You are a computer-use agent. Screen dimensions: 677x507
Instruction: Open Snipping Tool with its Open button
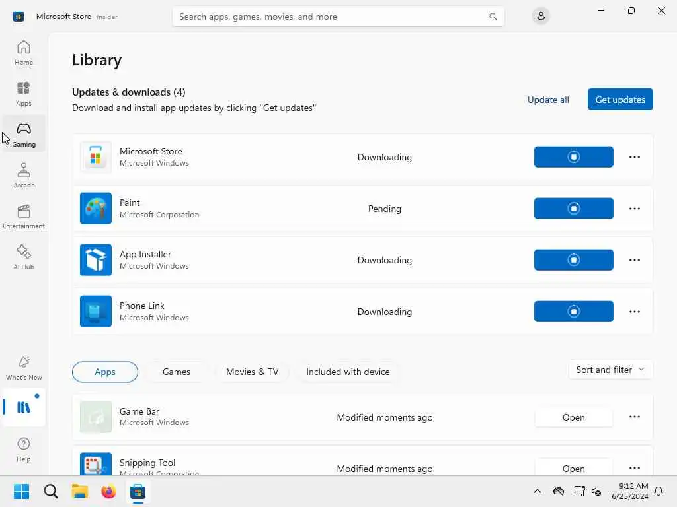[x=573, y=467]
